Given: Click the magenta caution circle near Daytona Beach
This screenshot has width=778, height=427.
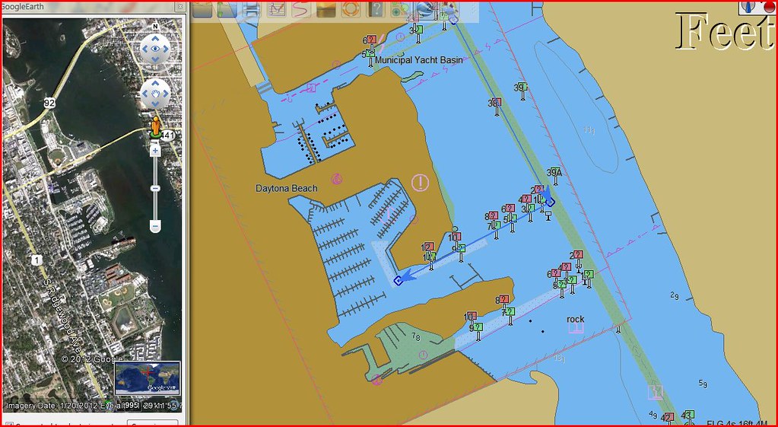Looking at the screenshot, I should tap(420, 182).
